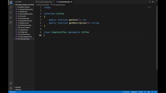Open the Explorer view icon
The width and height of the screenshot is (166, 93).
coord(11,2)
